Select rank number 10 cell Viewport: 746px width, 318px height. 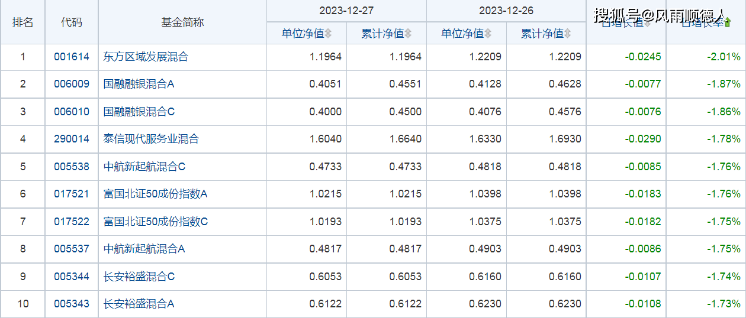click(x=23, y=304)
